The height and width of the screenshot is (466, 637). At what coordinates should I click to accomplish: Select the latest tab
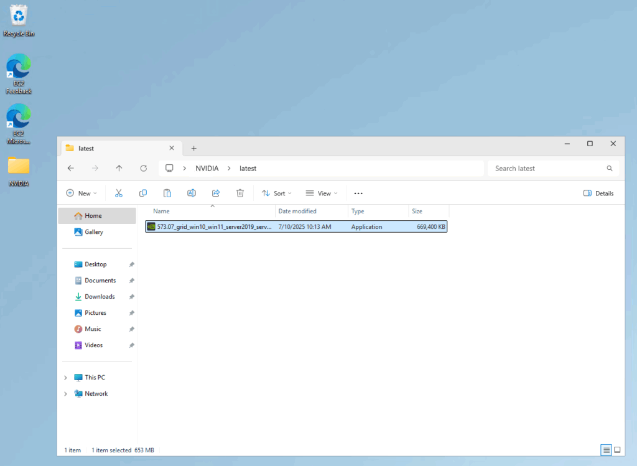(x=121, y=148)
